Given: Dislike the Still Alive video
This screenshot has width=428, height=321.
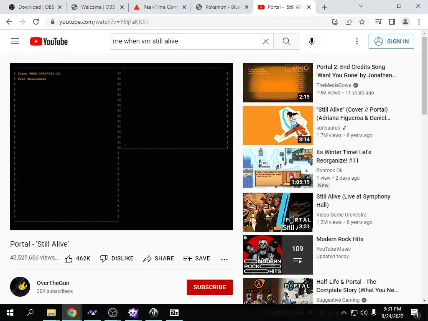Looking at the screenshot, I should pyautogui.click(x=117, y=258).
